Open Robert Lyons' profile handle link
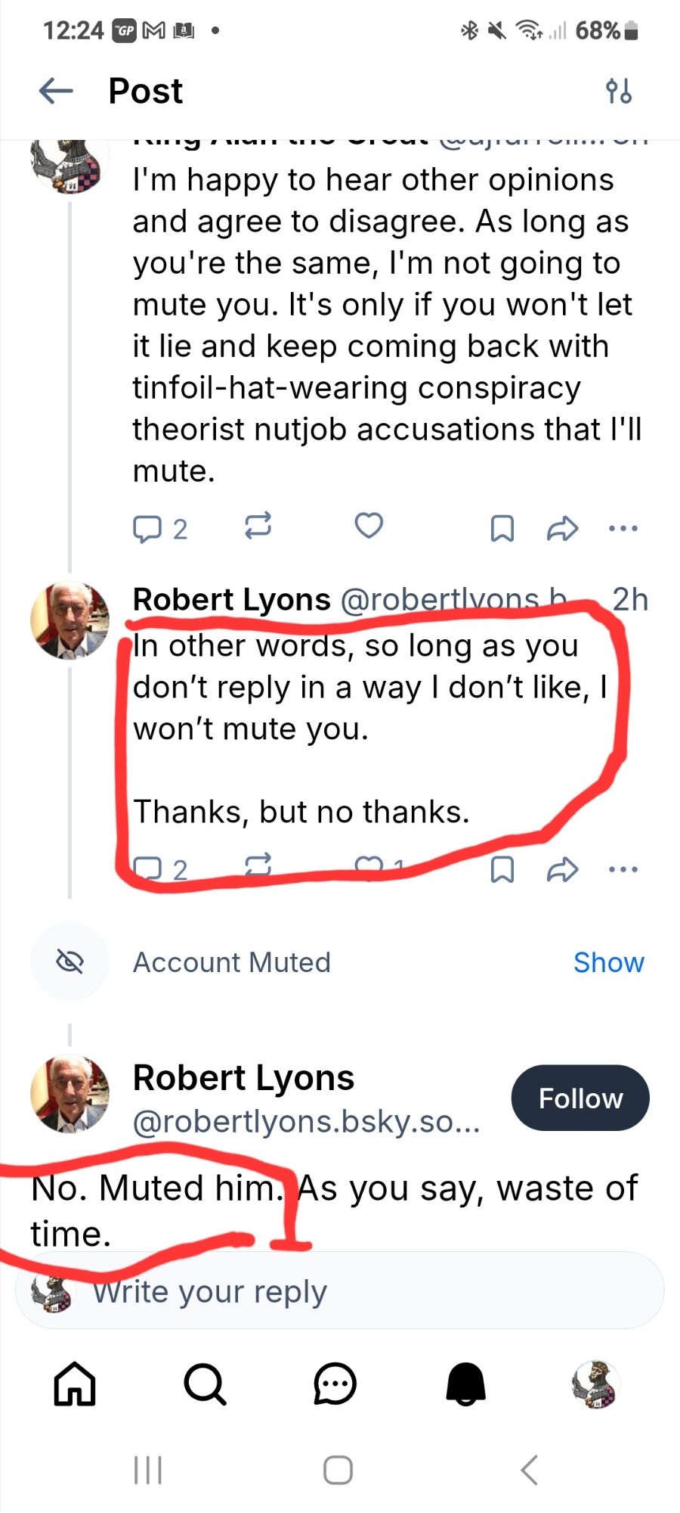This screenshot has width=680, height=1513. coord(306,1122)
